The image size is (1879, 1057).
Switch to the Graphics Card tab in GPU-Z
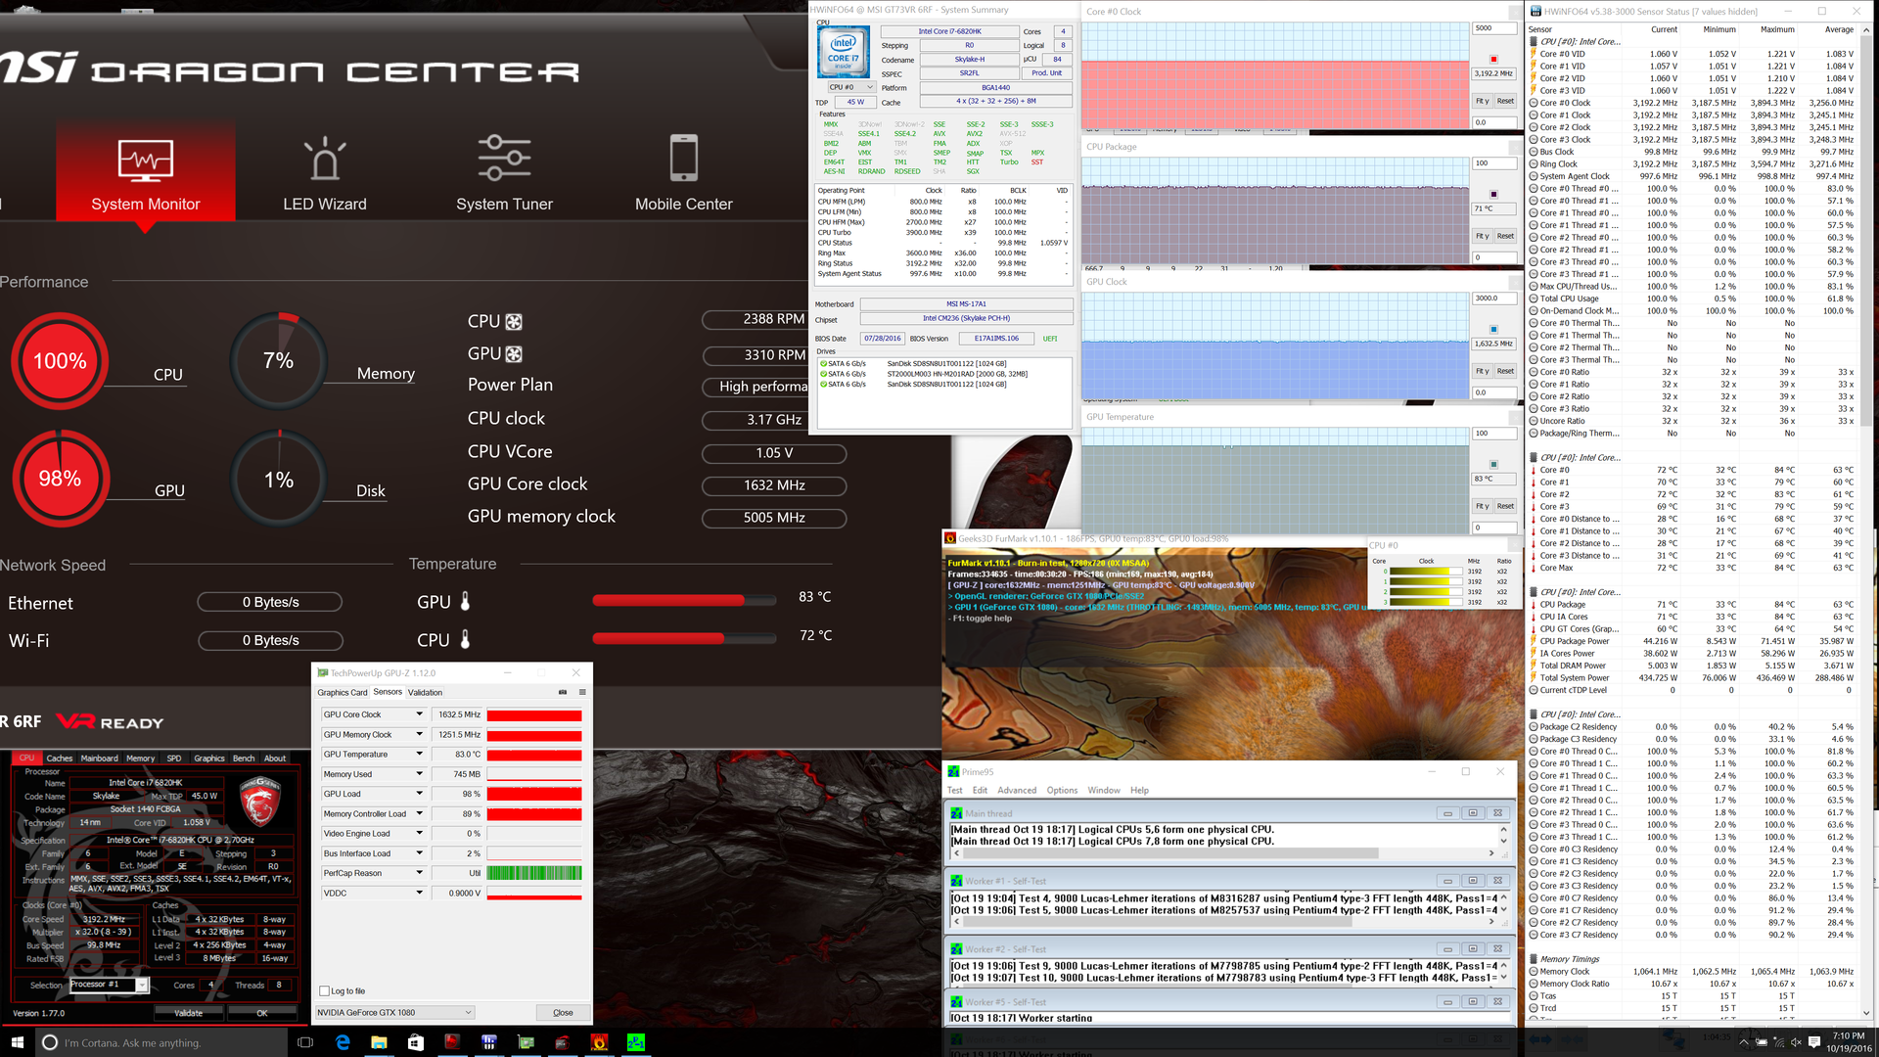tap(343, 692)
